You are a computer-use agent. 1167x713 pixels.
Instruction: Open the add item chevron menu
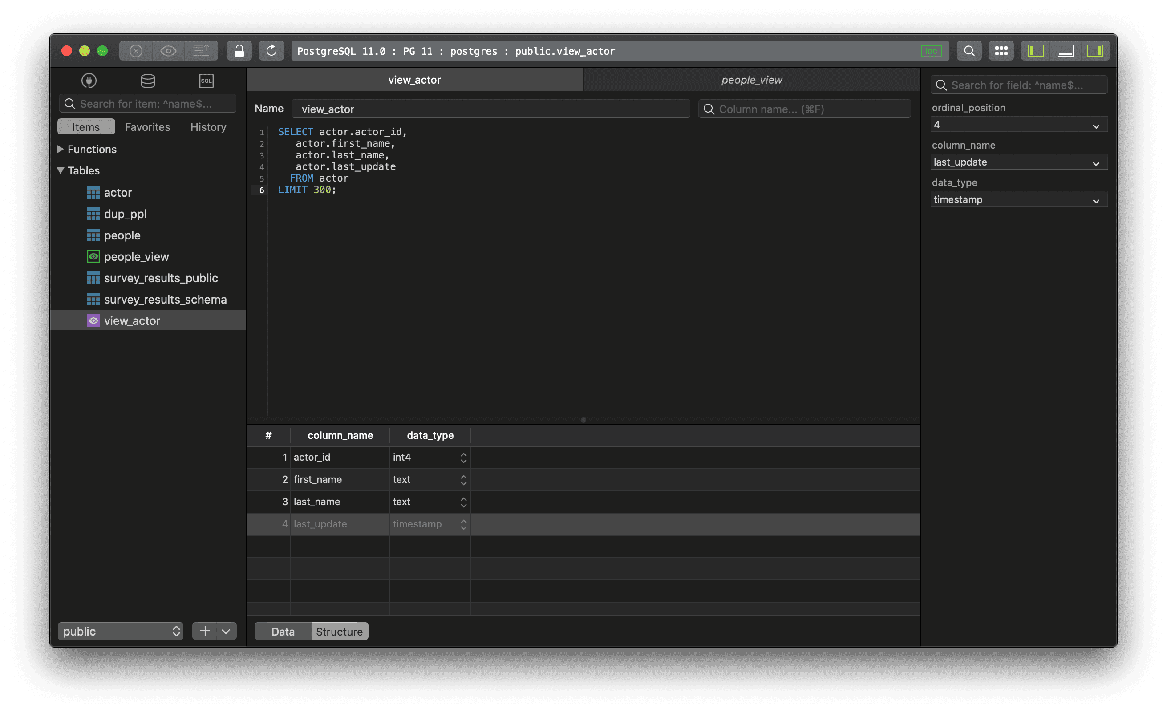[227, 631]
